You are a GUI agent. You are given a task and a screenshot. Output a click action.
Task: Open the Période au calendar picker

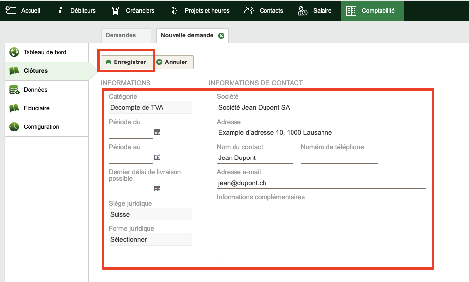(x=157, y=157)
